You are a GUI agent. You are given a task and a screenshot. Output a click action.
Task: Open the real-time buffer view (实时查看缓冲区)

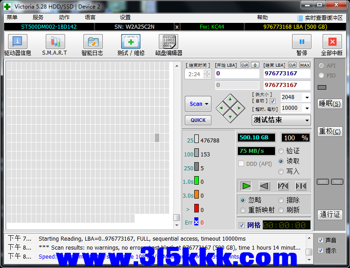click(x=320, y=18)
